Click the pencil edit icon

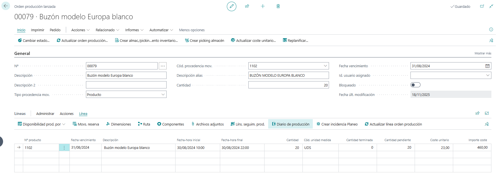click(231, 6)
